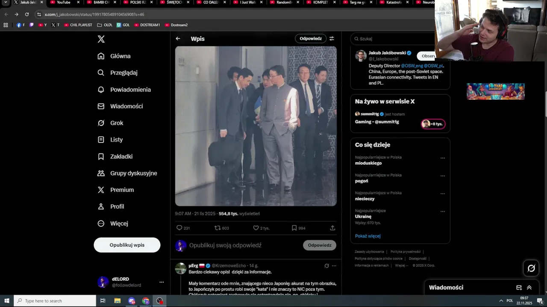Open the post video thumbnail
Screen dimensions: 547x307
coord(256,126)
